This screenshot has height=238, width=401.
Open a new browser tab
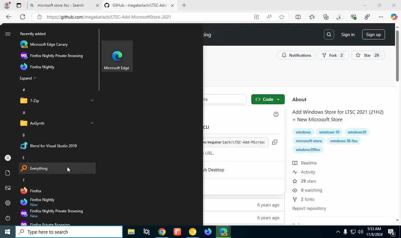tap(184, 5)
